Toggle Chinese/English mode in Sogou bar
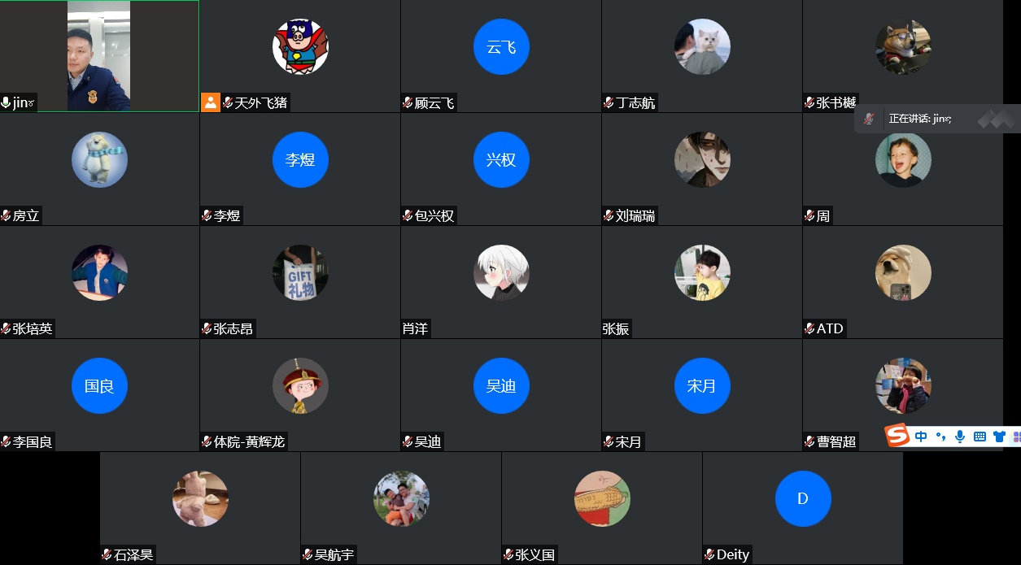This screenshot has height=565, width=1021. [x=921, y=437]
